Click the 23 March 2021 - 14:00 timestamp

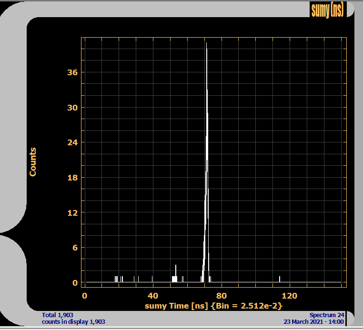click(313, 322)
